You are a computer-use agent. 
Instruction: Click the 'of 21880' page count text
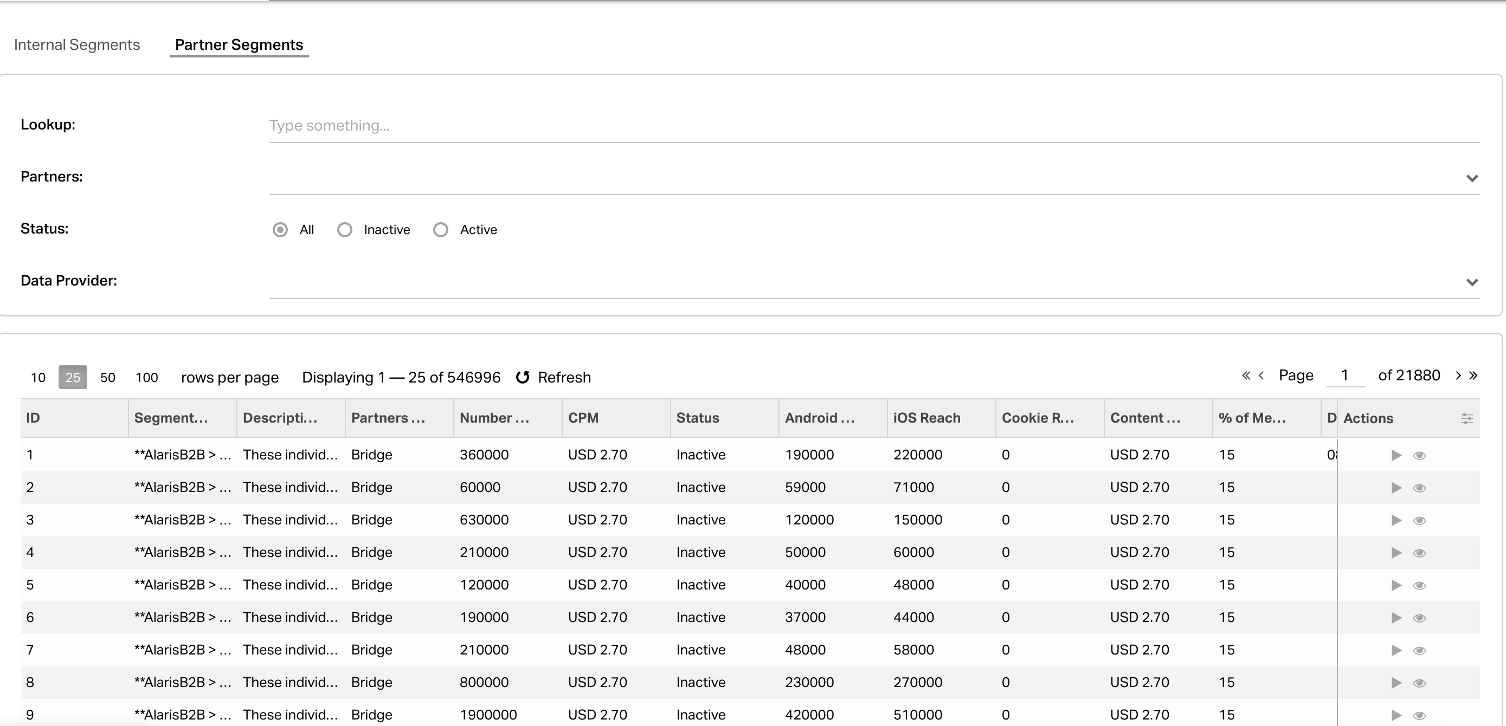pyautogui.click(x=1409, y=375)
